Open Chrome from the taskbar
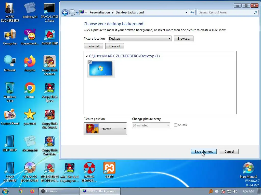 pyautogui.click(x=21, y=191)
